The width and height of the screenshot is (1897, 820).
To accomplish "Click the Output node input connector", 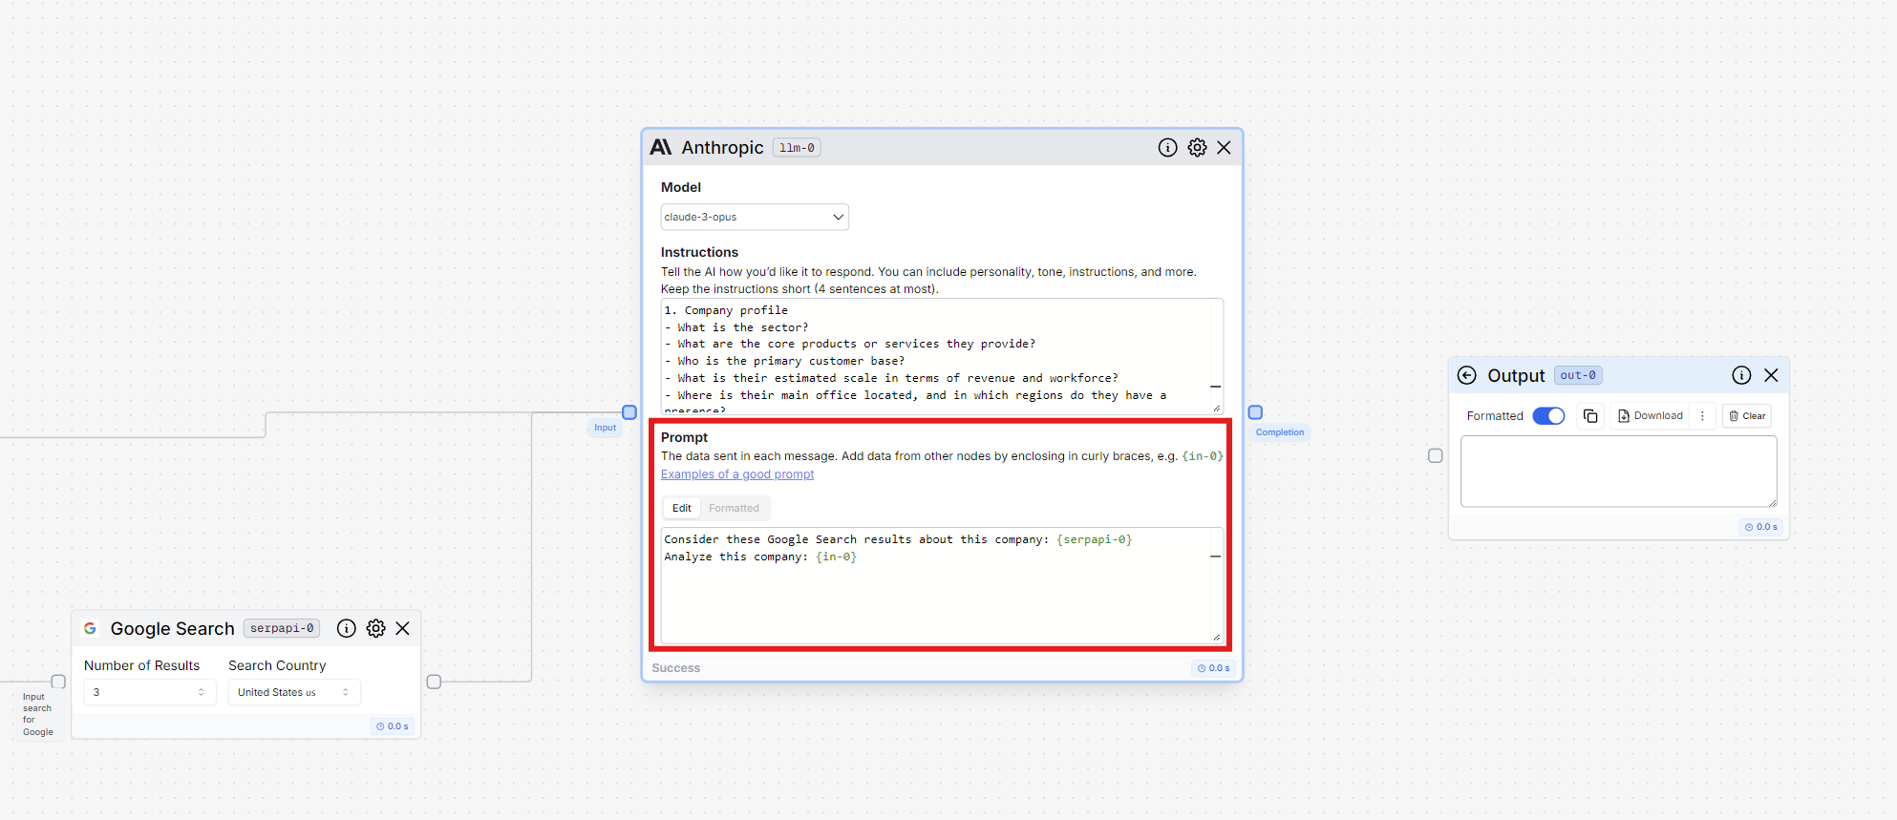I will [x=1436, y=456].
